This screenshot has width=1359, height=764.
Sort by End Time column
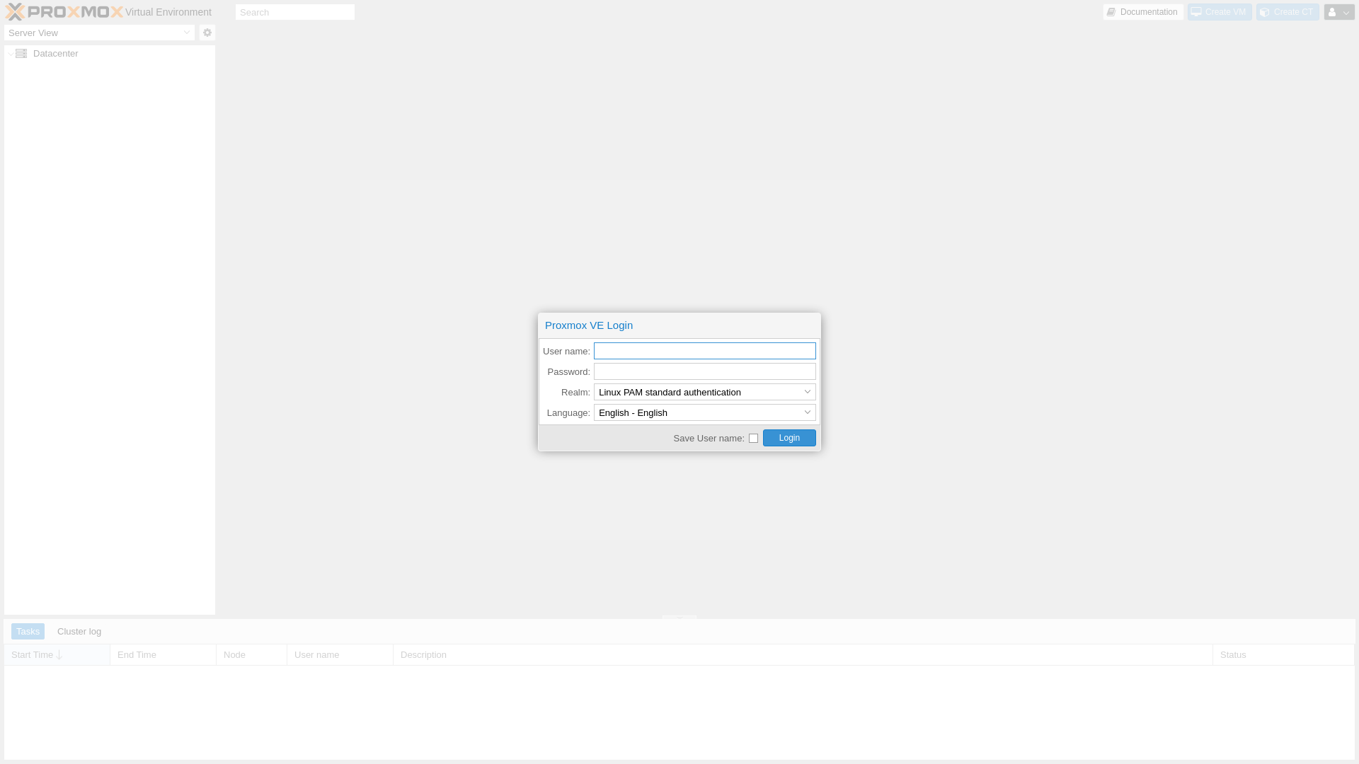click(x=164, y=655)
